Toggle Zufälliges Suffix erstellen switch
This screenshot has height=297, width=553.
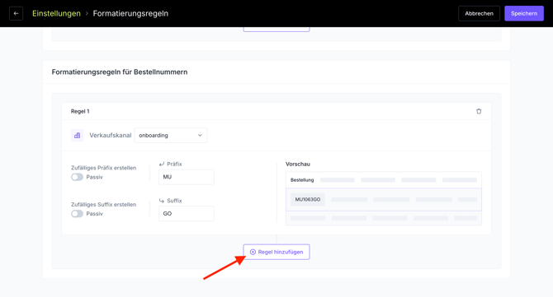click(78, 214)
